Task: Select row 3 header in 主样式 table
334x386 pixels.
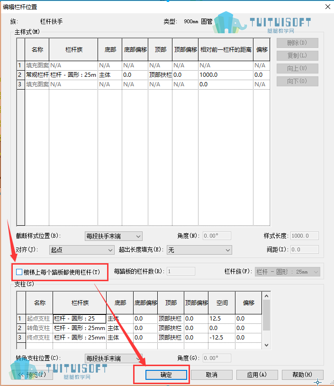Action: click(21, 84)
